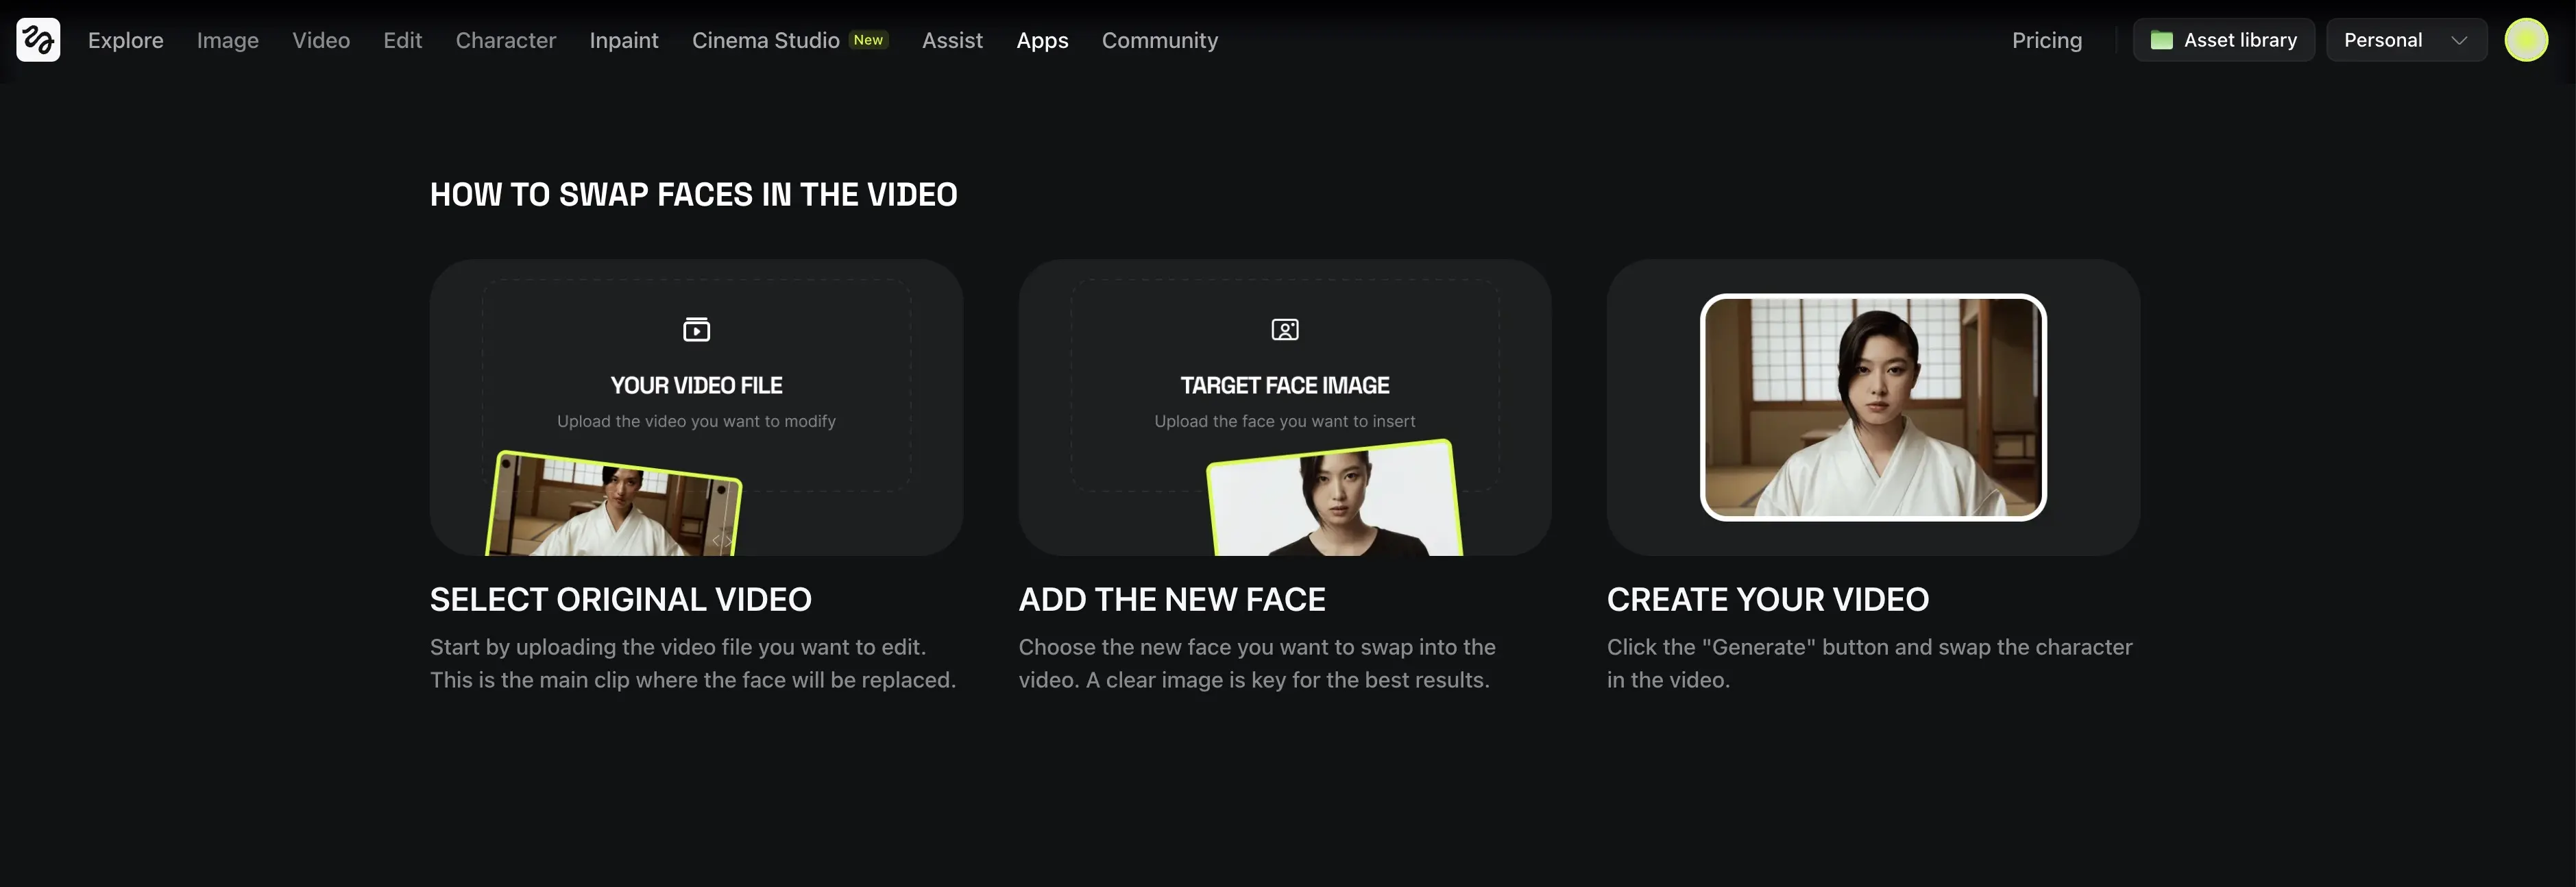Screen dimensions: 2576x887
Task: Click the New badge beside Cinema Studio
Action: (867, 40)
